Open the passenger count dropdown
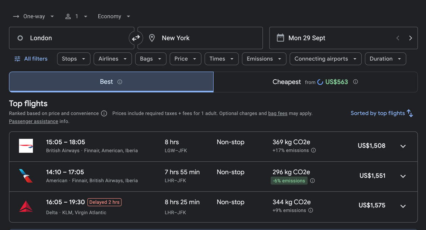Image resolution: width=426 pixels, height=230 pixels. tap(76, 16)
